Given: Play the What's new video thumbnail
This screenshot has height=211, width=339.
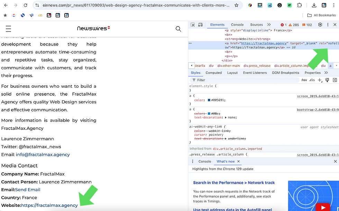Looking at the screenshot, I should tap(323, 207).
